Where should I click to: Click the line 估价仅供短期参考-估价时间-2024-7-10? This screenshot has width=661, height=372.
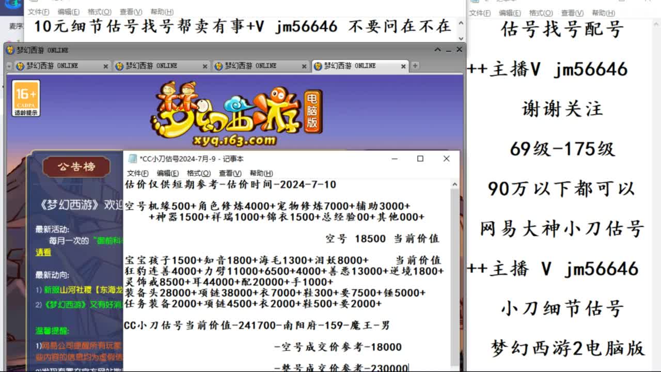[x=230, y=184]
